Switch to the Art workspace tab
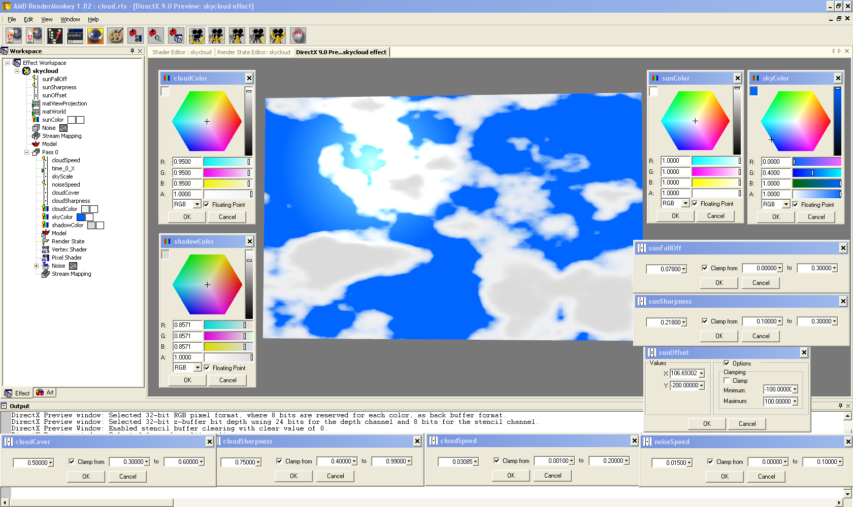 45,392
